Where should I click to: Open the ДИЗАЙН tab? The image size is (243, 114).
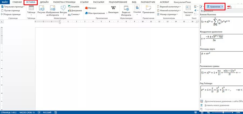pos(44,2)
